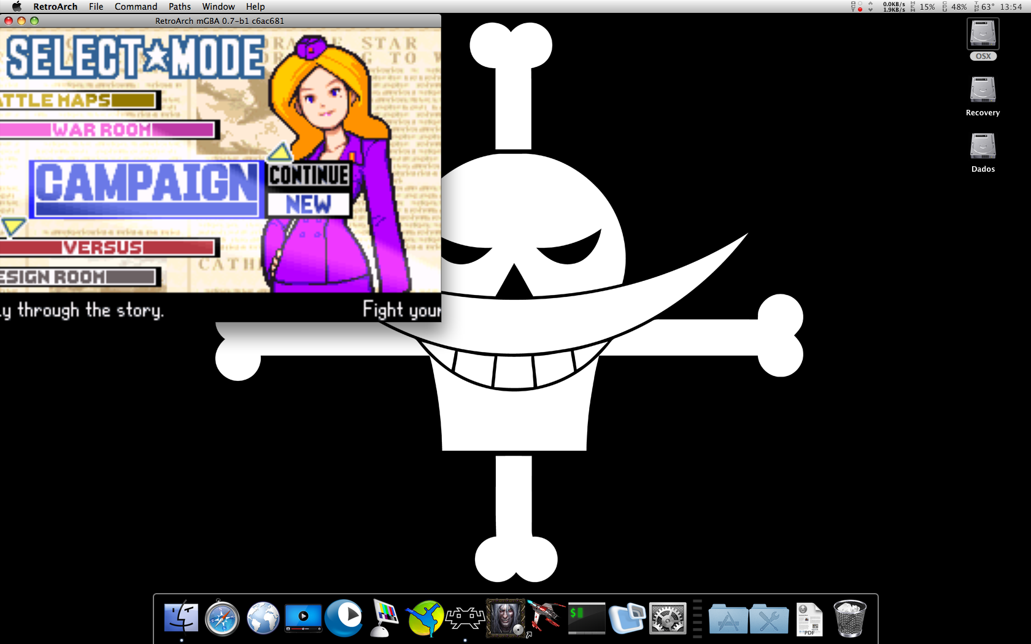Viewport: 1031px width, 644px height.
Task: Open the color-bars display dock icon
Action: click(384, 618)
